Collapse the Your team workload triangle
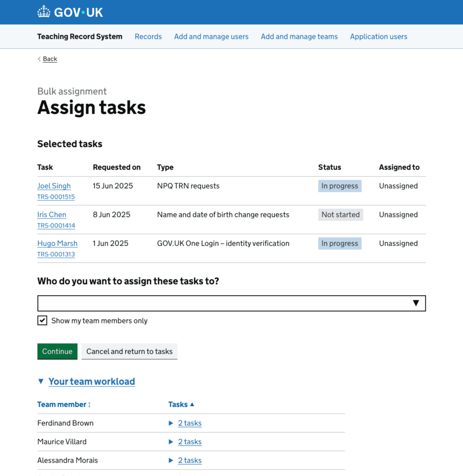This screenshot has width=463, height=476. coord(41,381)
